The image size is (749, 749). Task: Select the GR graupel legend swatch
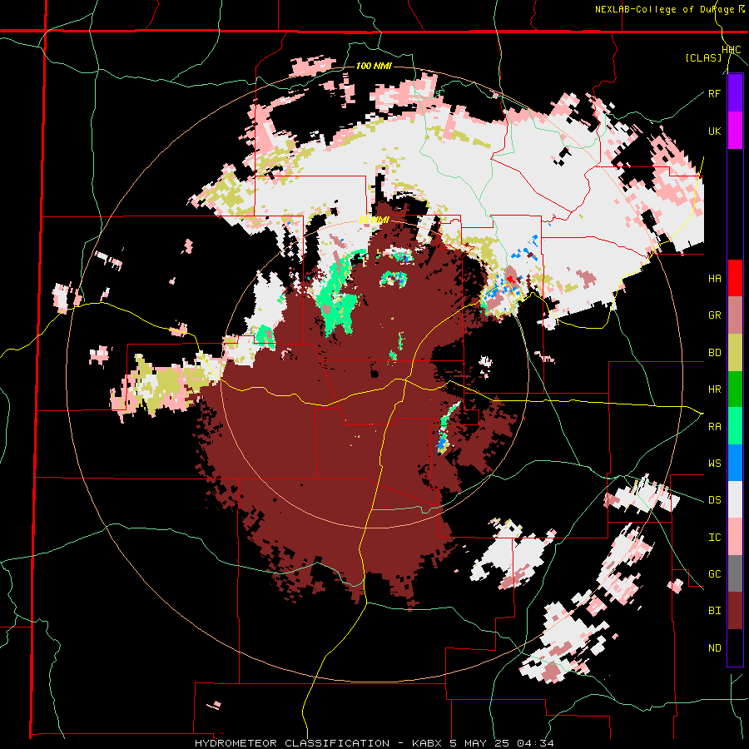pyautogui.click(x=735, y=315)
